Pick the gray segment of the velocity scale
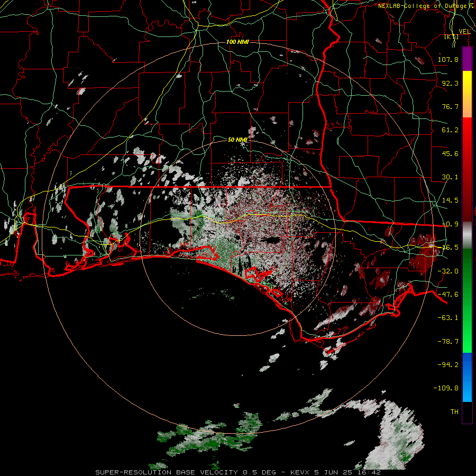 click(x=467, y=235)
